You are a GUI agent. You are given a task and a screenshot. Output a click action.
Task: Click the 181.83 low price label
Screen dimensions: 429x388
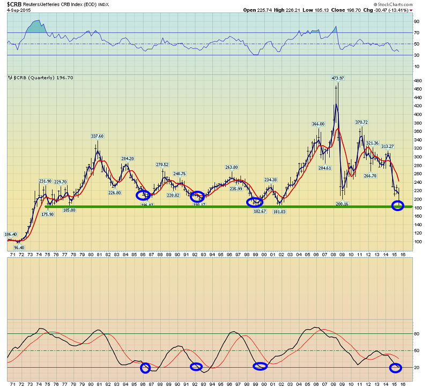coord(279,212)
